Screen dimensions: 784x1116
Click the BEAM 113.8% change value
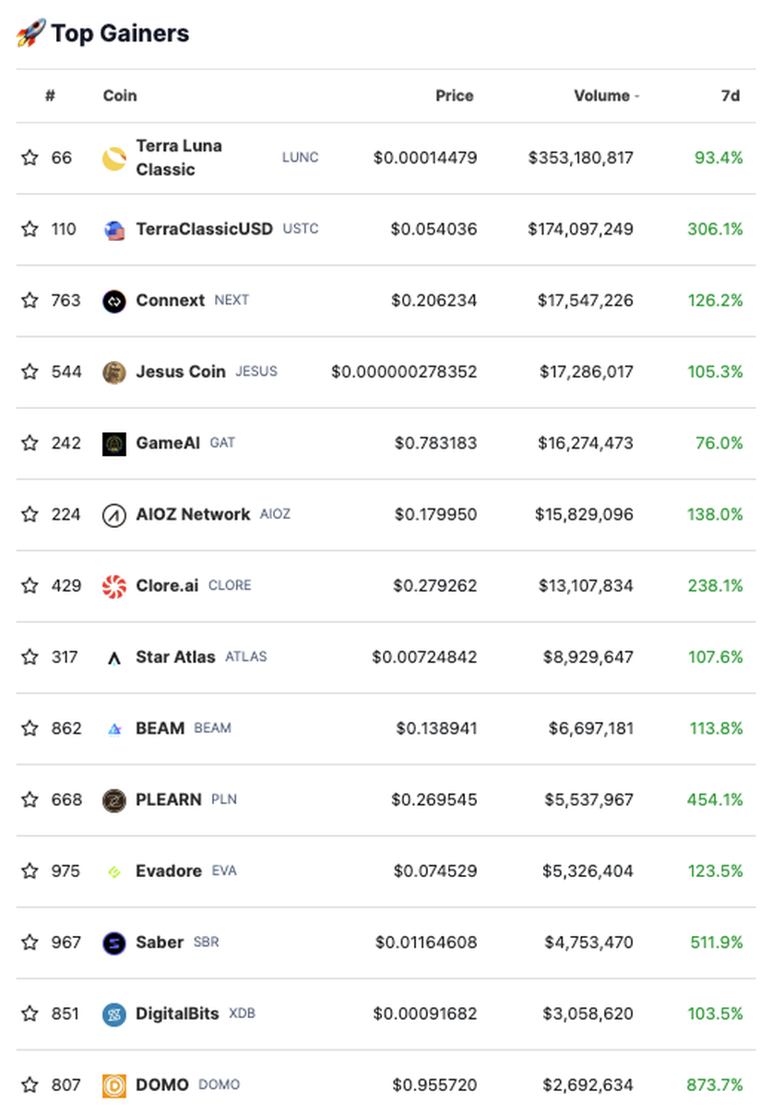tap(716, 728)
